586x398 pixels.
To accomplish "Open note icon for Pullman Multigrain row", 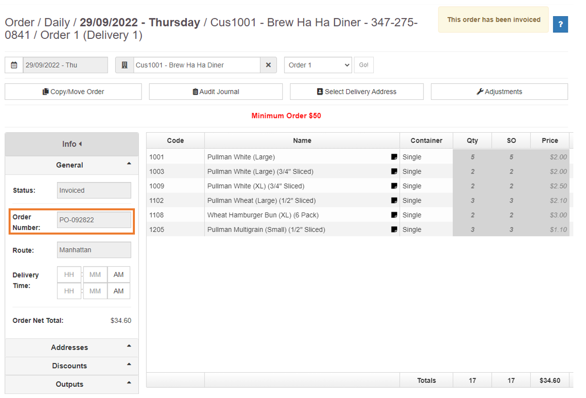I will (394, 230).
